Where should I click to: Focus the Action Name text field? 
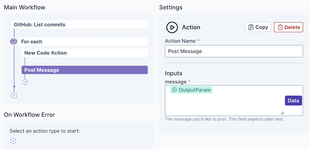pyautogui.click(x=234, y=51)
